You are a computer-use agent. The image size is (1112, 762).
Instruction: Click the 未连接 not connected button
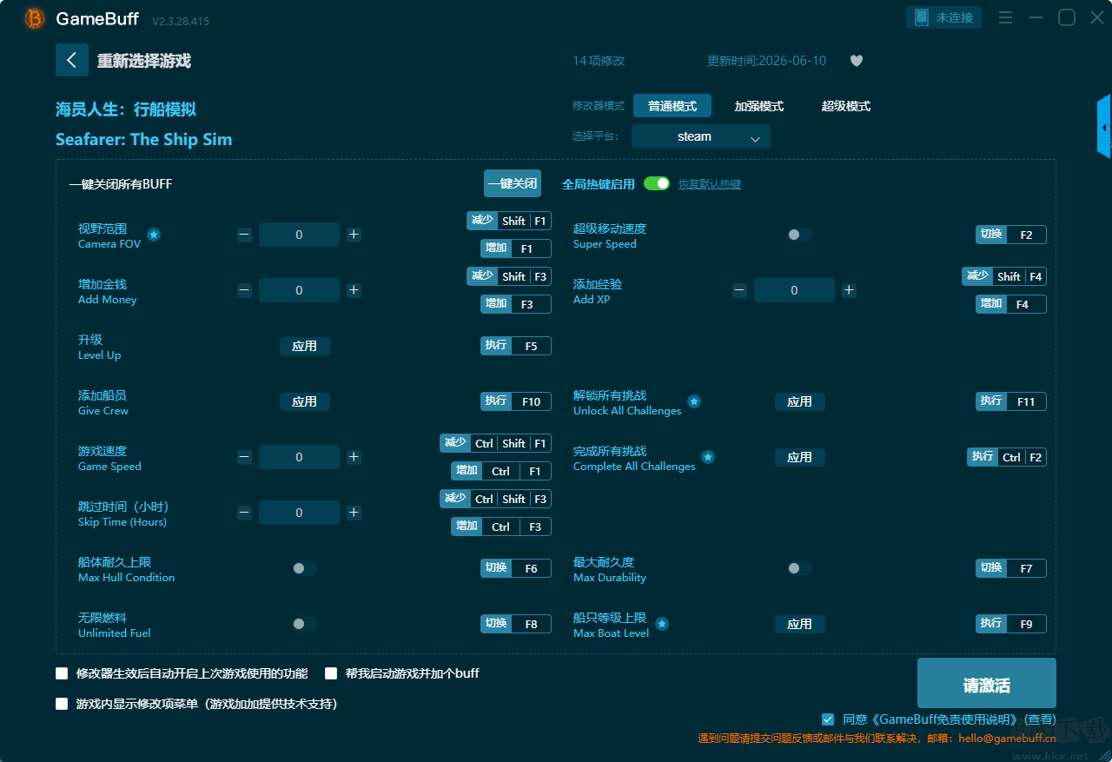point(944,17)
